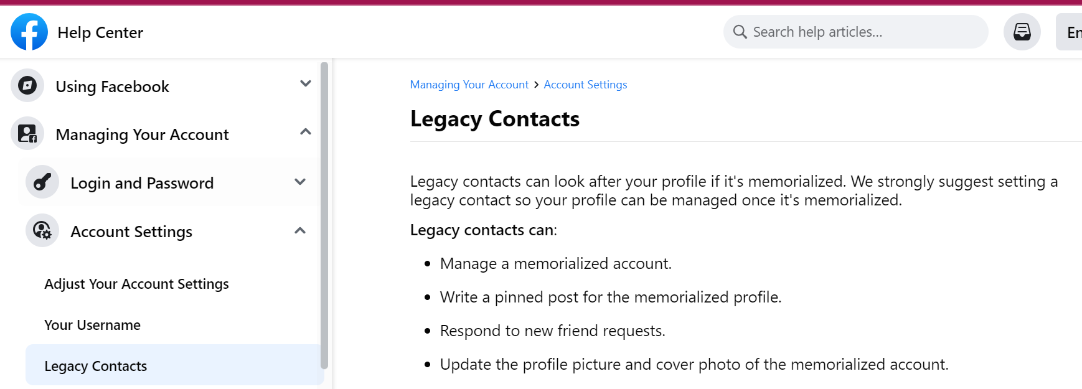
Task: Follow the Managing Your Account breadcrumb link
Action: (469, 85)
